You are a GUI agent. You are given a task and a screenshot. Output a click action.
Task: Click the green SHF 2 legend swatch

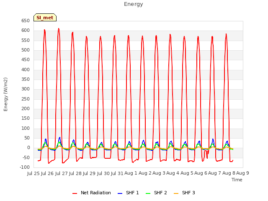point(148,193)
